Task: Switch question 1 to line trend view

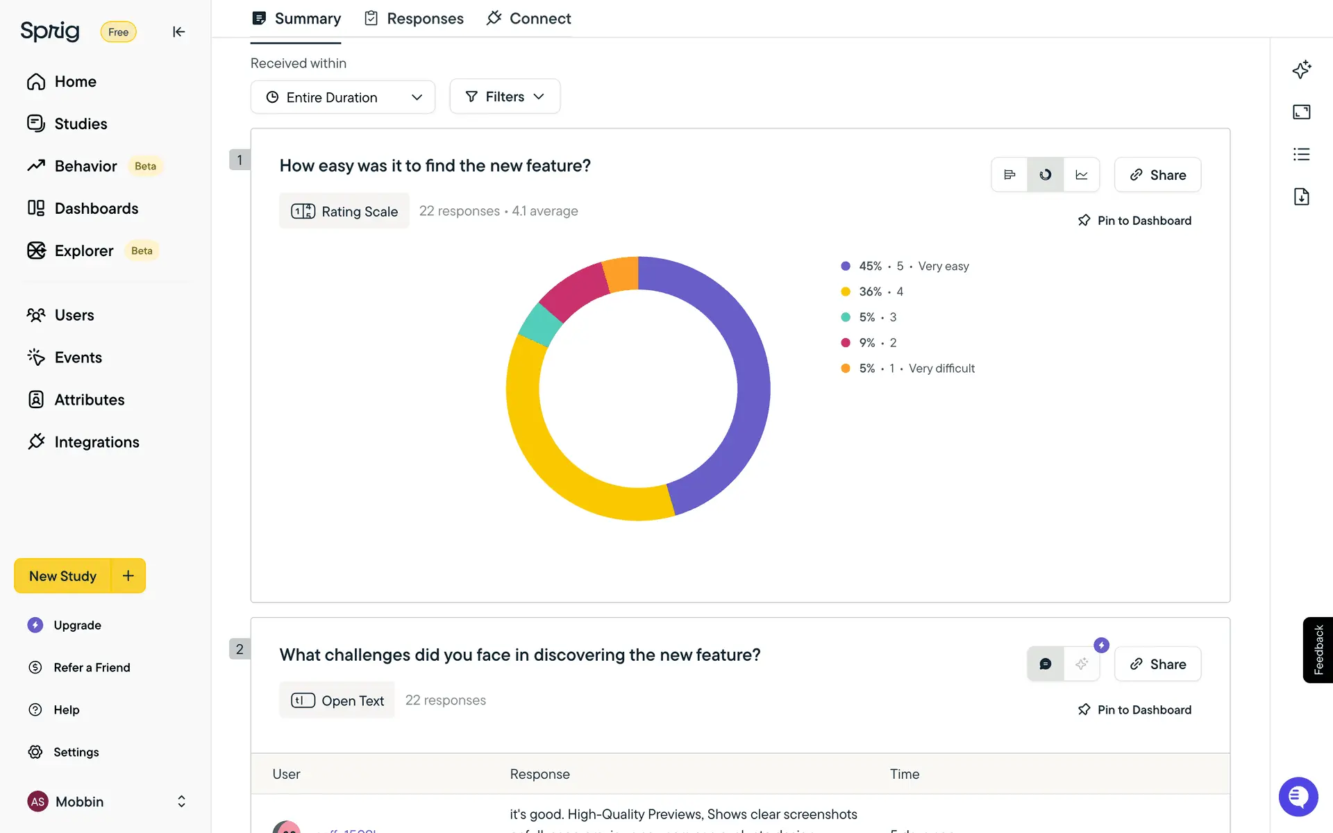Action: (1082, 175)
